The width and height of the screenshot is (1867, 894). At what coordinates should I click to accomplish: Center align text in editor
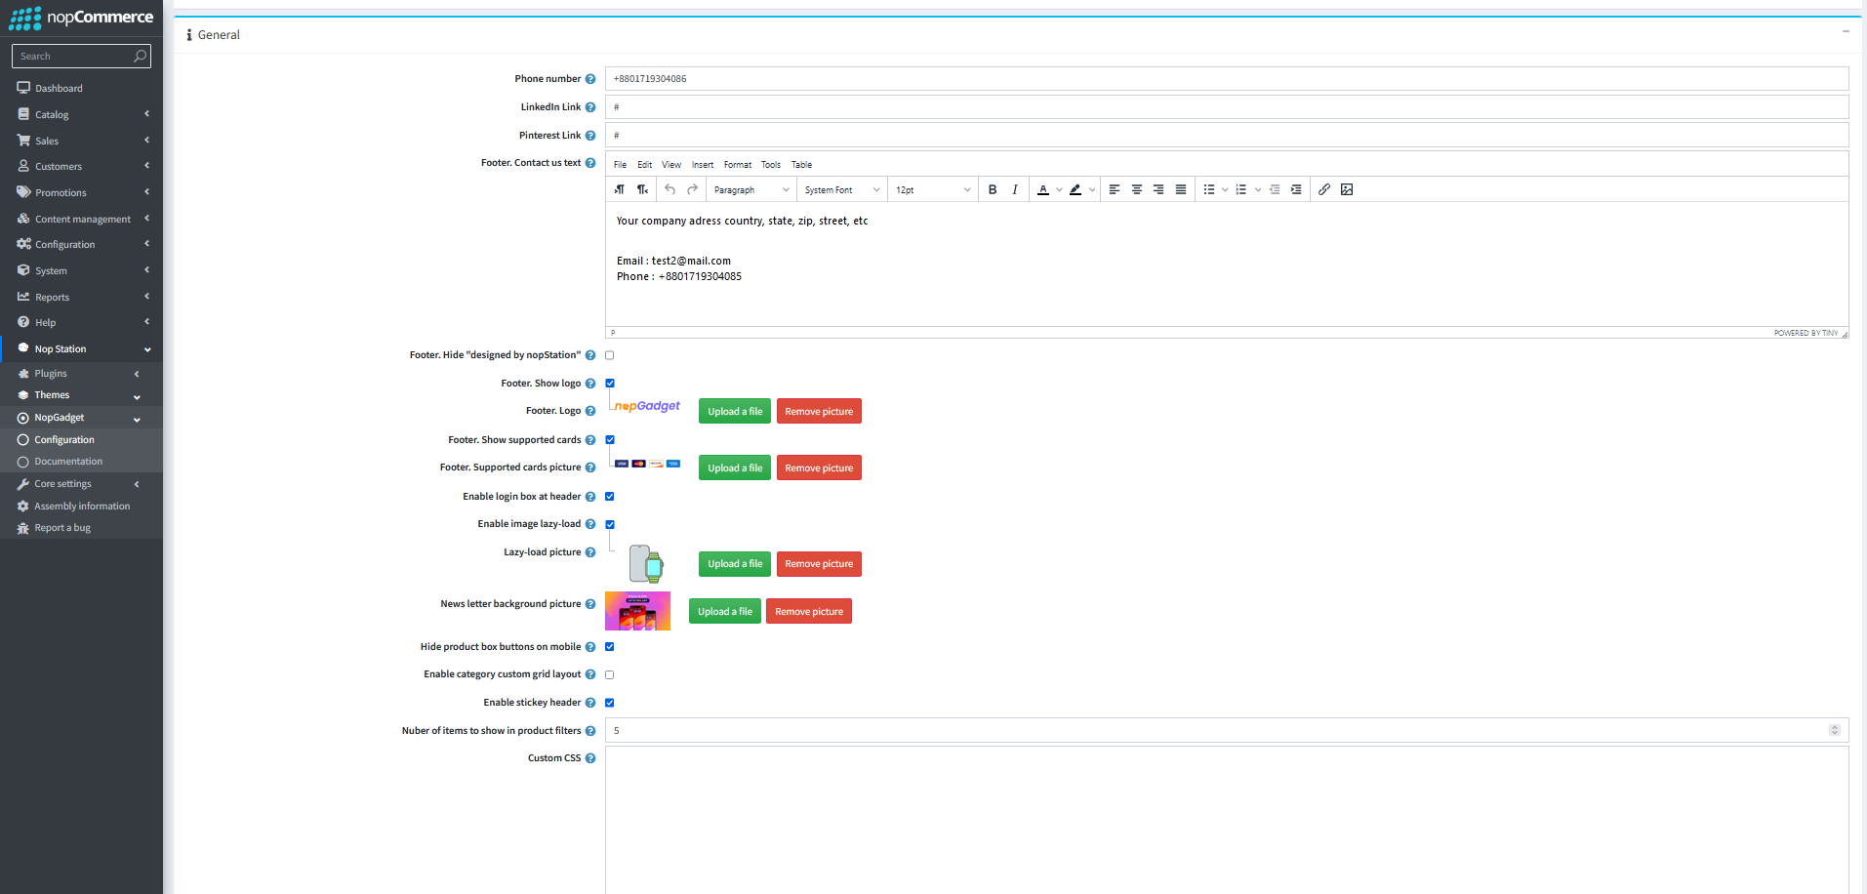click(1137, 189)
